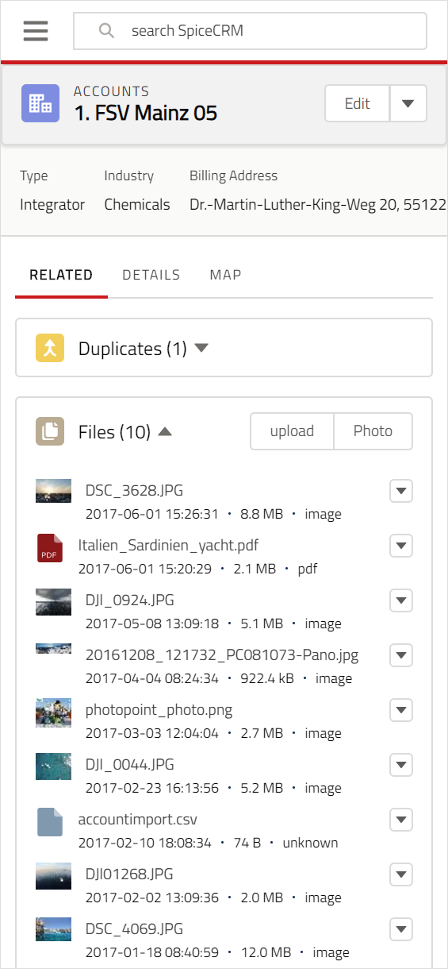Screen dimensions: 448x969
Task: Open the dropdown next to Edit button
Action: [408, 103]
